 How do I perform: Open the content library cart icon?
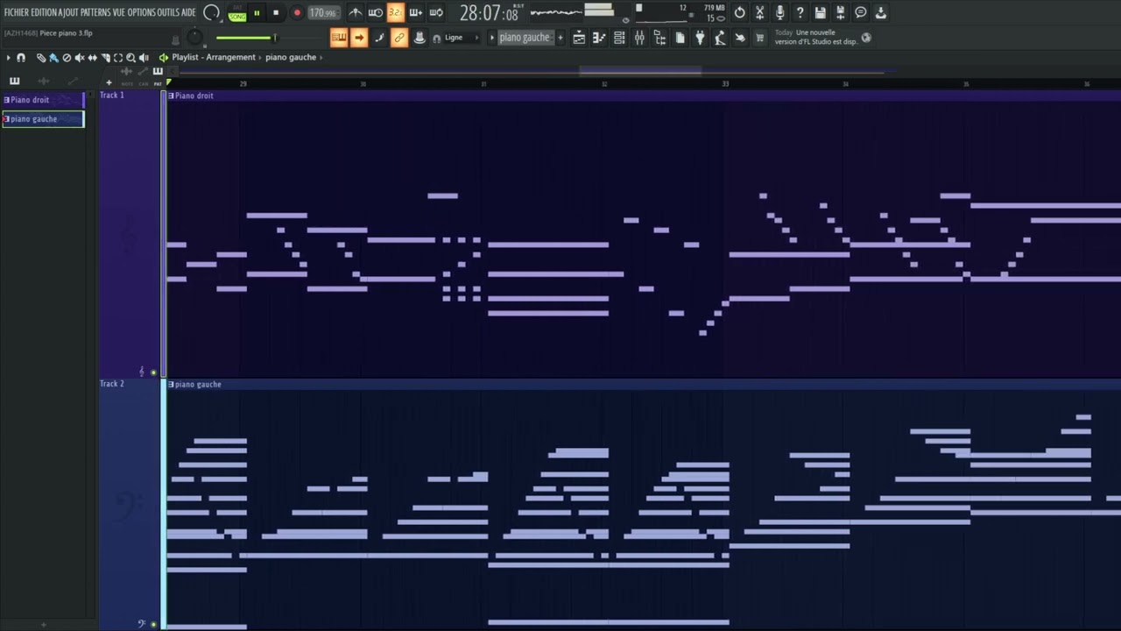759,38
